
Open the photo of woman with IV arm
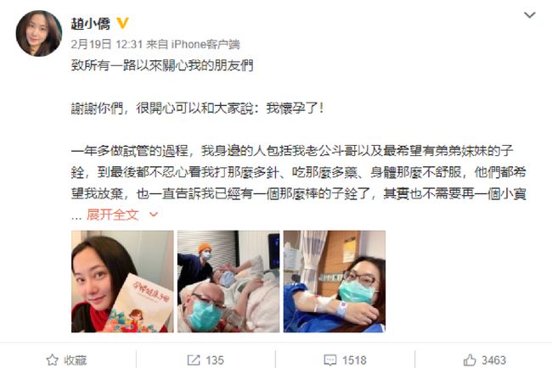pos(335,282)
